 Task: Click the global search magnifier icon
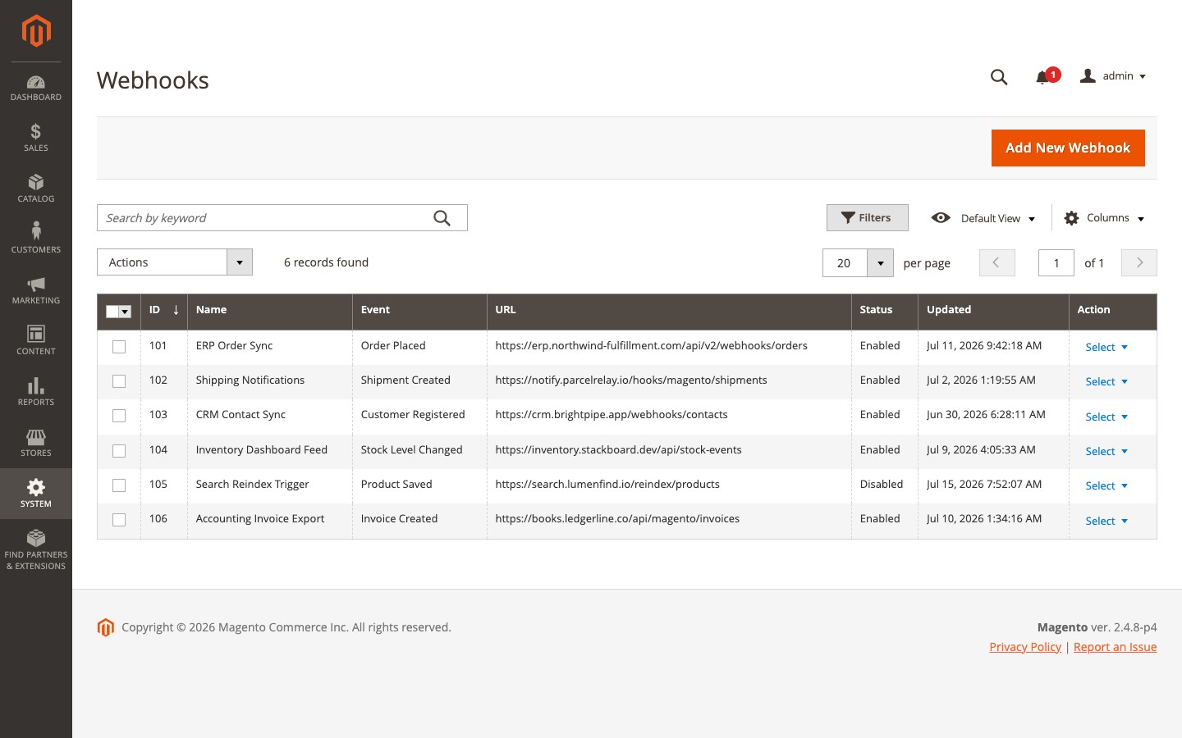999,77
